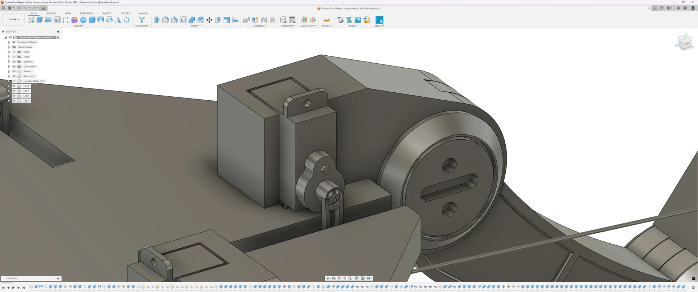698x292 pixels.
Task: Expand the Named Views node
Action: 9,47
